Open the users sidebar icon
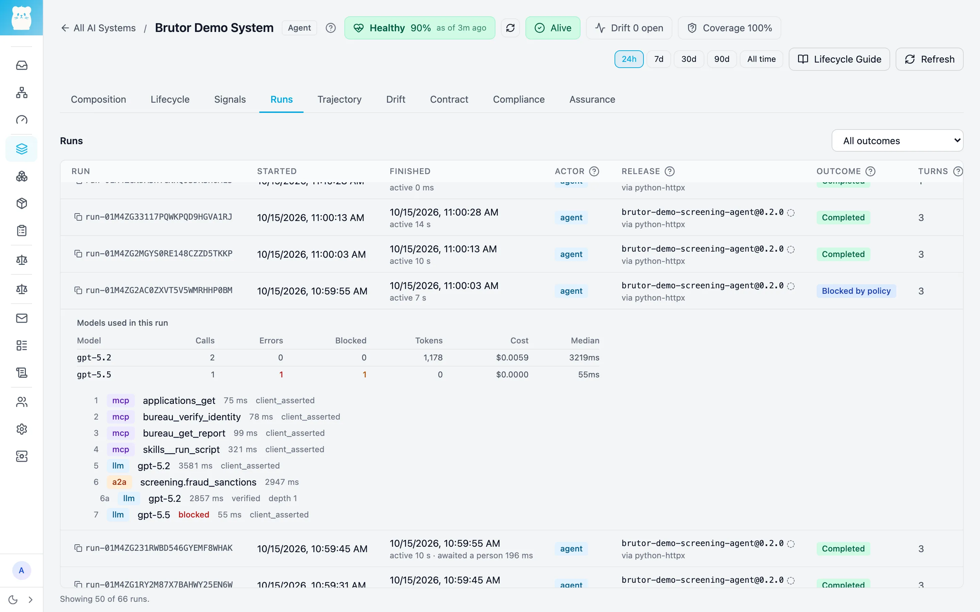The height and width of the screenshot is (612, 980). click(x=21, y=402)
